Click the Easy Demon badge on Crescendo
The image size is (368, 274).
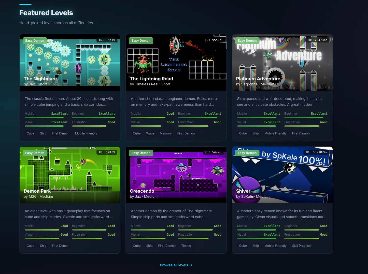pyautogui.click(x=141, y=153)
